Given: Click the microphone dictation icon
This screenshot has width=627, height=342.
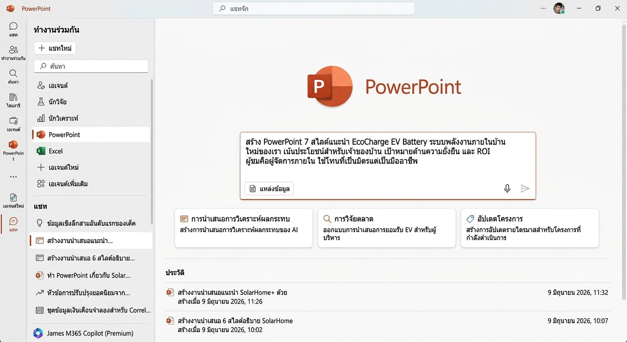Looking at the screenshot, I should coord(507,188).
